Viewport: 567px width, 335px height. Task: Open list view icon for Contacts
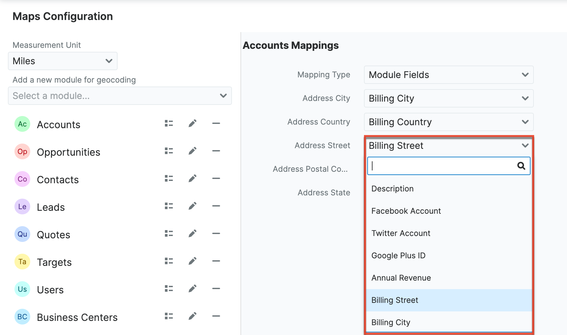(x=169, y=179)
